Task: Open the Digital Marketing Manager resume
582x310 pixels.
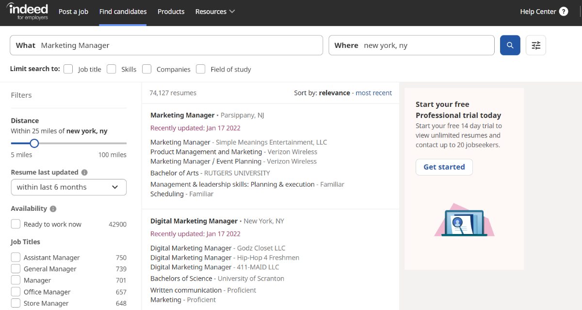Action: point(194,221)
